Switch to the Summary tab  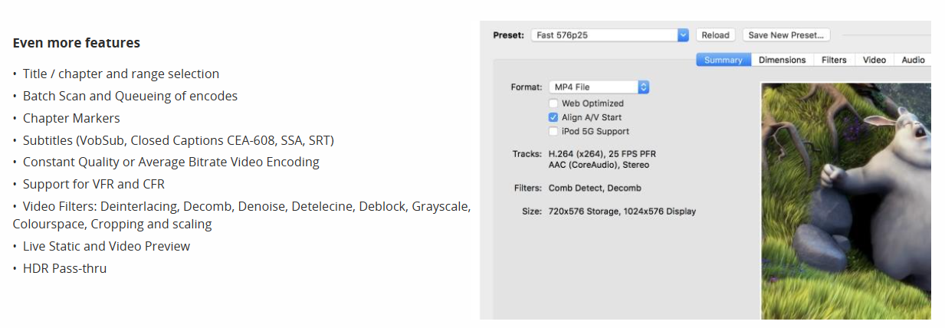tap(724, 60)
